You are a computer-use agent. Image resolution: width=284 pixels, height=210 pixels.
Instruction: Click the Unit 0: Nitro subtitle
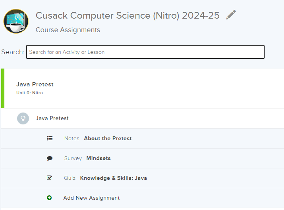tap(29, 93)
